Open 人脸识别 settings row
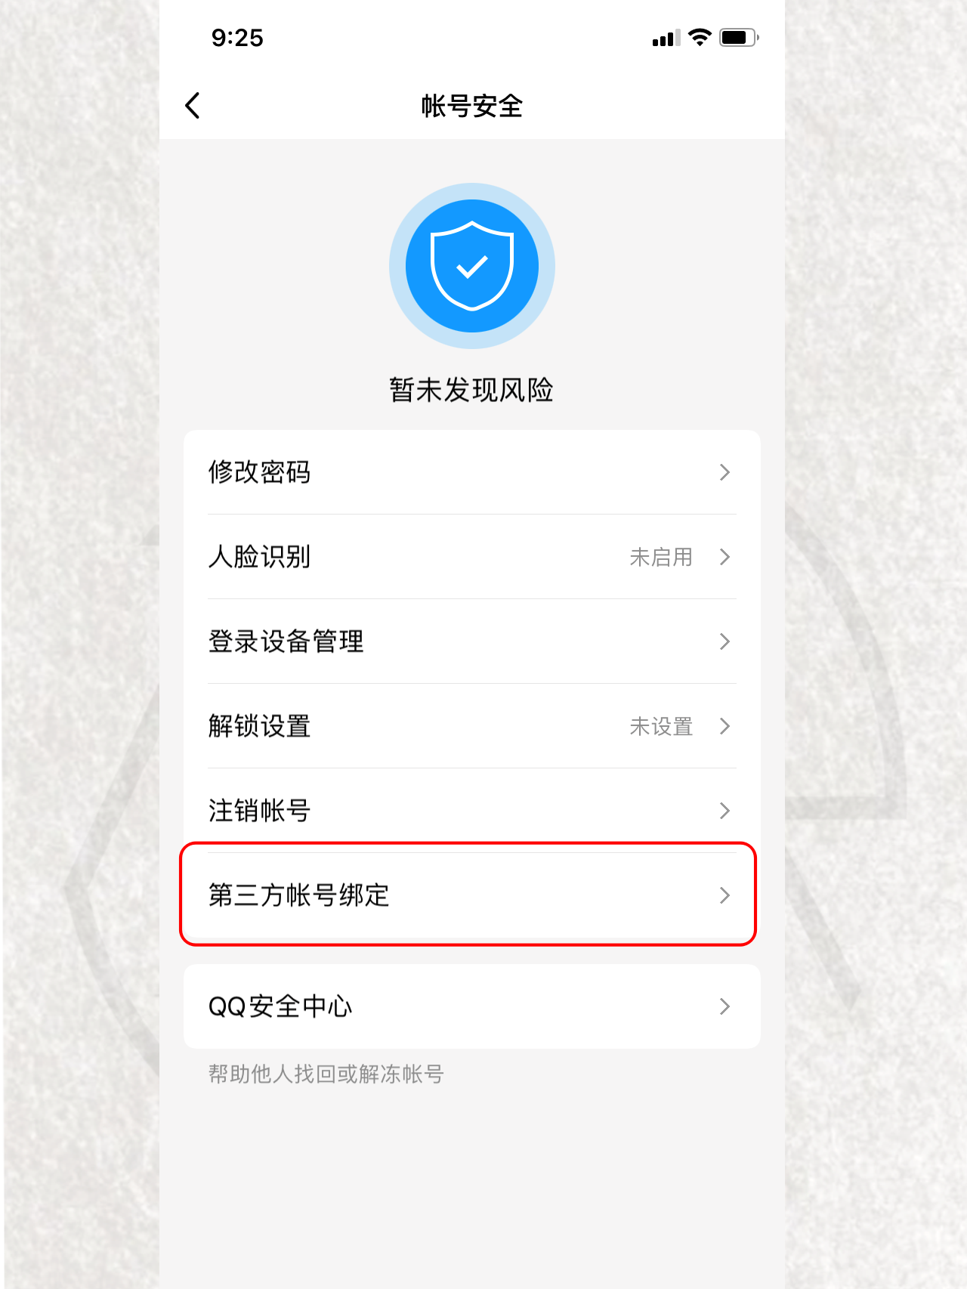The image size is (967, 1289). (x=472, y=557)
